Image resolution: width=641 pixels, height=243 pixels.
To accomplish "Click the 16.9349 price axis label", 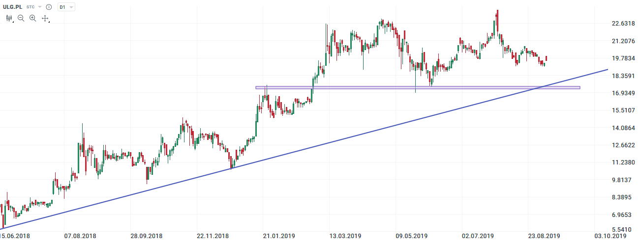I will [623, 93].
